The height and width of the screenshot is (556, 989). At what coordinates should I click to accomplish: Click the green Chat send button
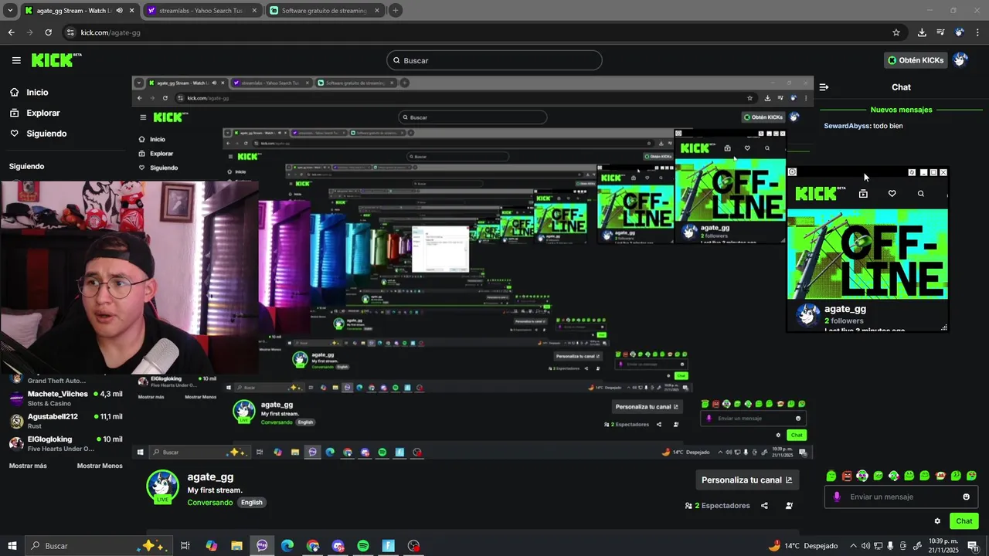(x=964, y=521)
